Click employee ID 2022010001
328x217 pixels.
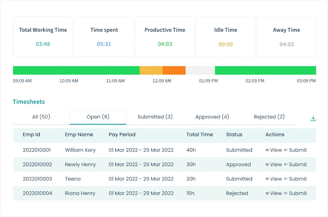click(x=37, y=150)
